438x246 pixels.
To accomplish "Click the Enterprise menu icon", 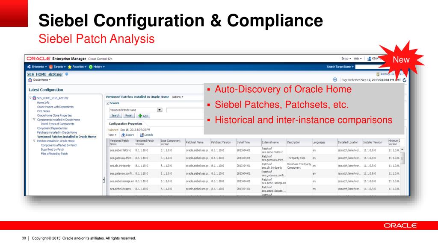I will 29,67.
